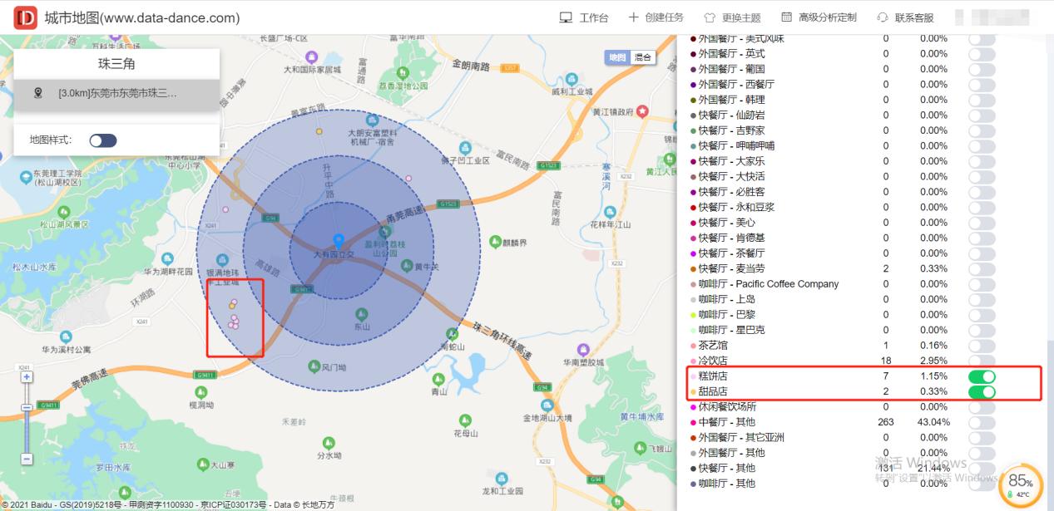
Task: Disable the 糕饼店 visibility toggle
Action: (x=982, y=376)
